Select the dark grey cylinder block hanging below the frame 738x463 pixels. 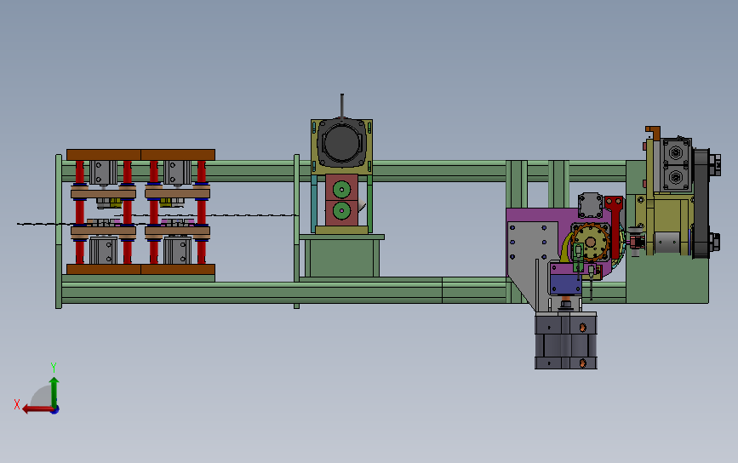click(566, 342)
